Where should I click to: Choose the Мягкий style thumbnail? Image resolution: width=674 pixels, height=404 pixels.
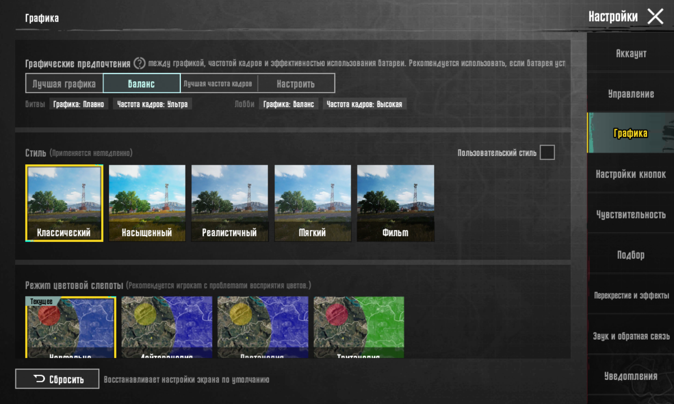pos(312,203)
